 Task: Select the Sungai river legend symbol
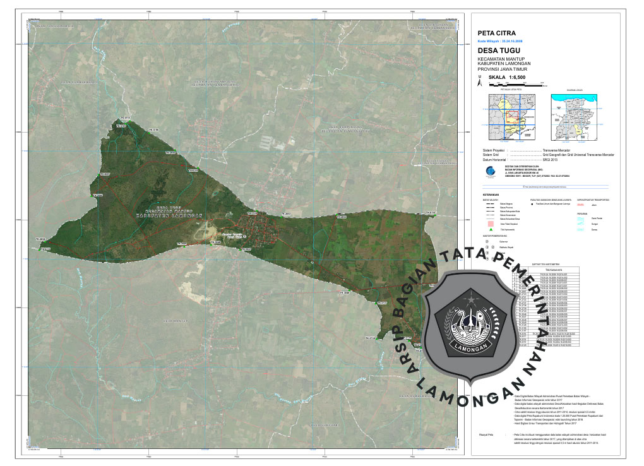(x=581, y=223)
